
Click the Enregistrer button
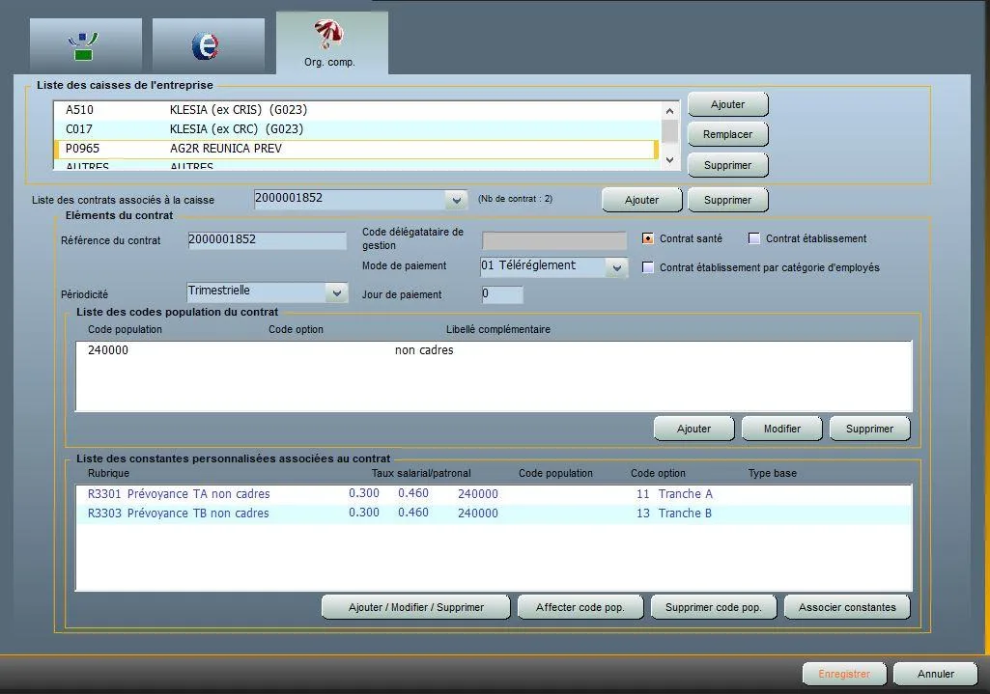pos(844,674)
